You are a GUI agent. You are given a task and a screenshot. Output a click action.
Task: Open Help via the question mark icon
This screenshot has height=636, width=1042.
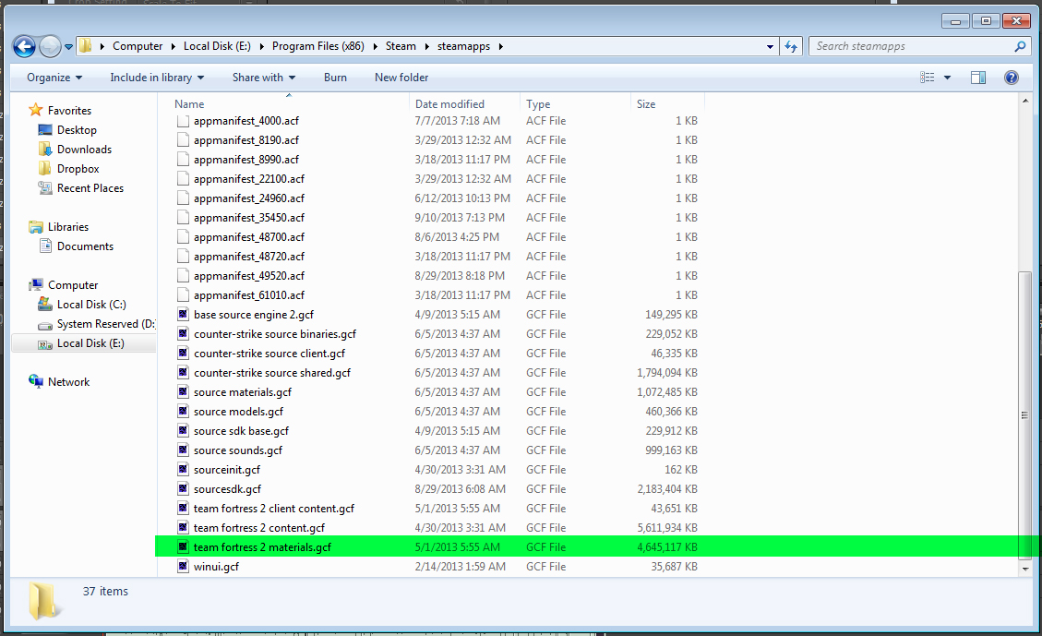pyautogui.click(x=1012, y=78)
